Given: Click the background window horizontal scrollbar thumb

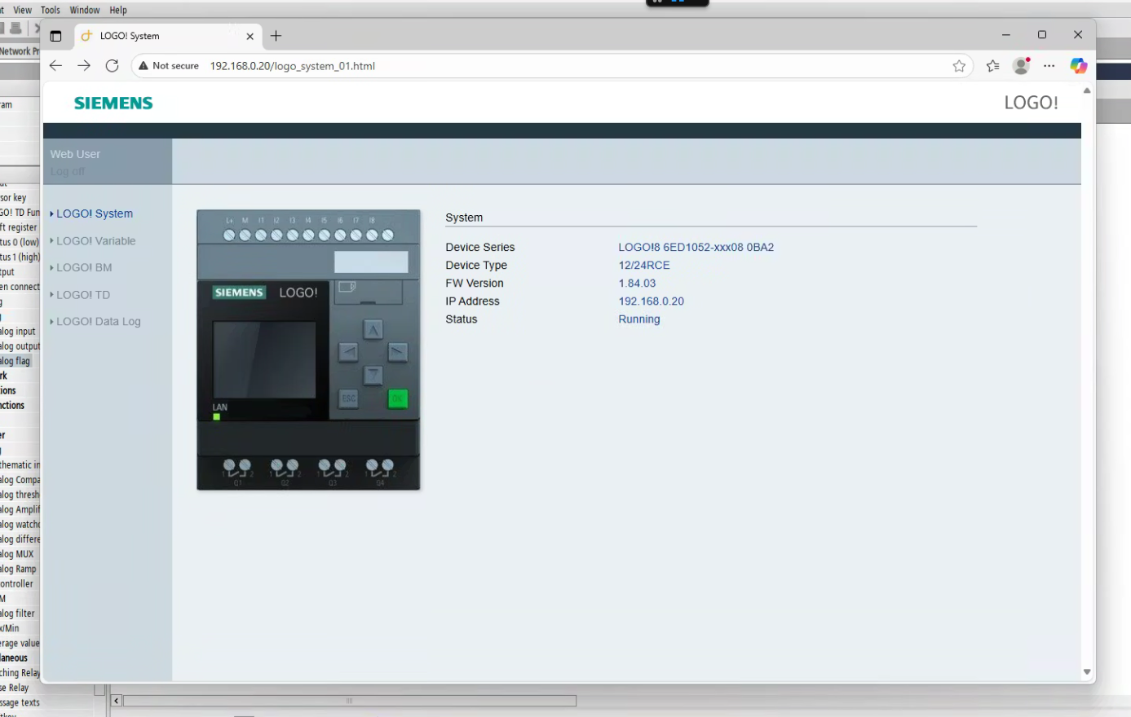Looking at the screenshot, I should pos(350,701).
